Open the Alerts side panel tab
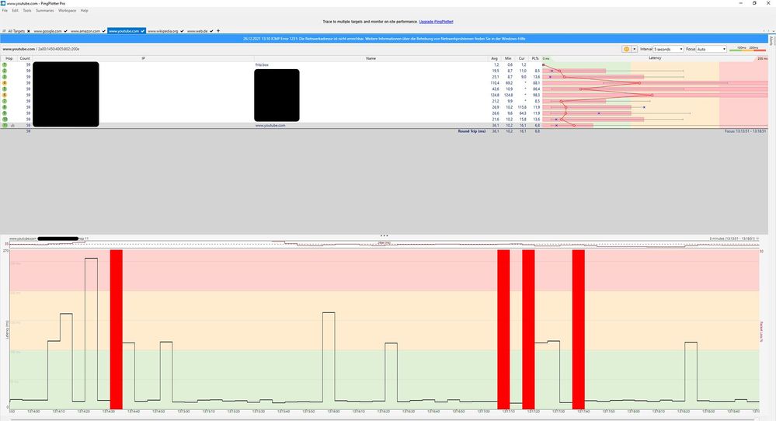 [771, 41]
